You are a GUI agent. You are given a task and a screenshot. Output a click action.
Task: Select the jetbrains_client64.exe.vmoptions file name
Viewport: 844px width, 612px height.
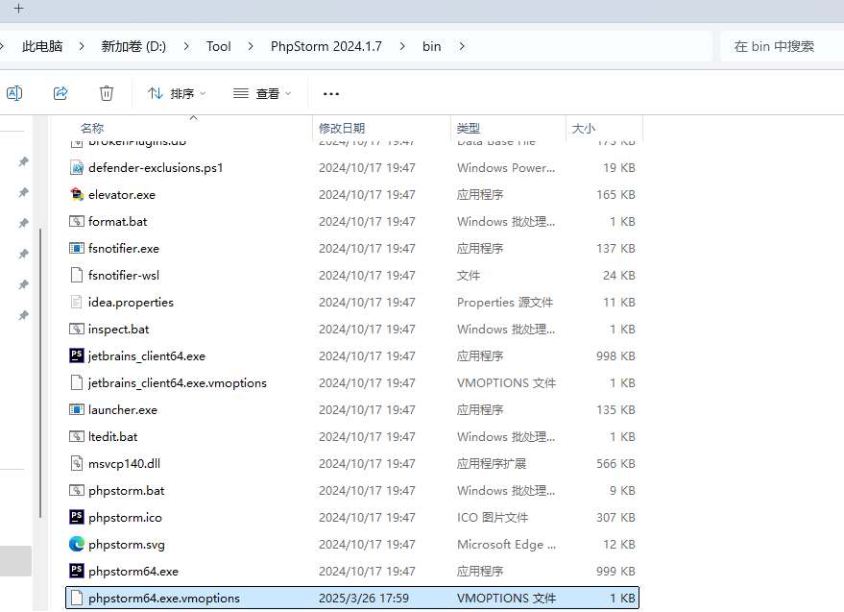(178, 383)
